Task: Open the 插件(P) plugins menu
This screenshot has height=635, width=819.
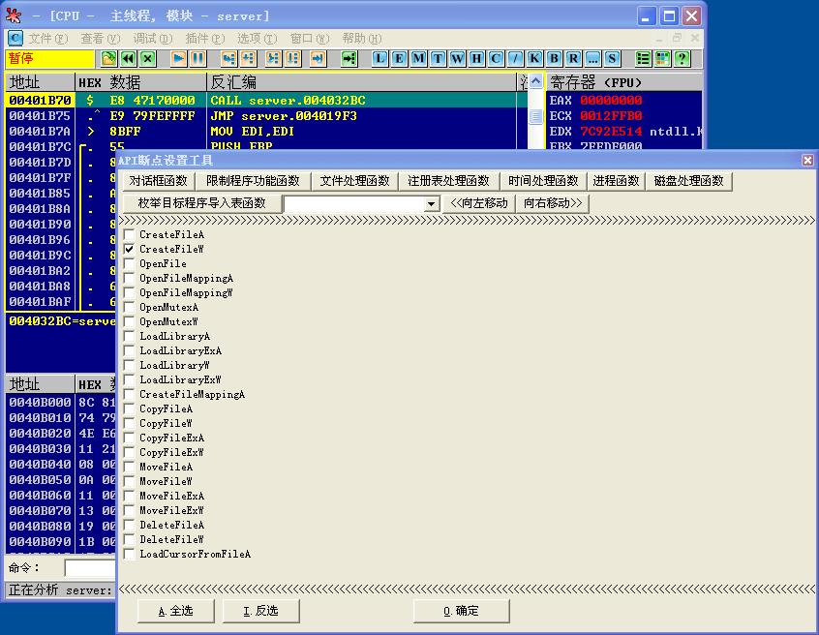Action: [205, 39]
